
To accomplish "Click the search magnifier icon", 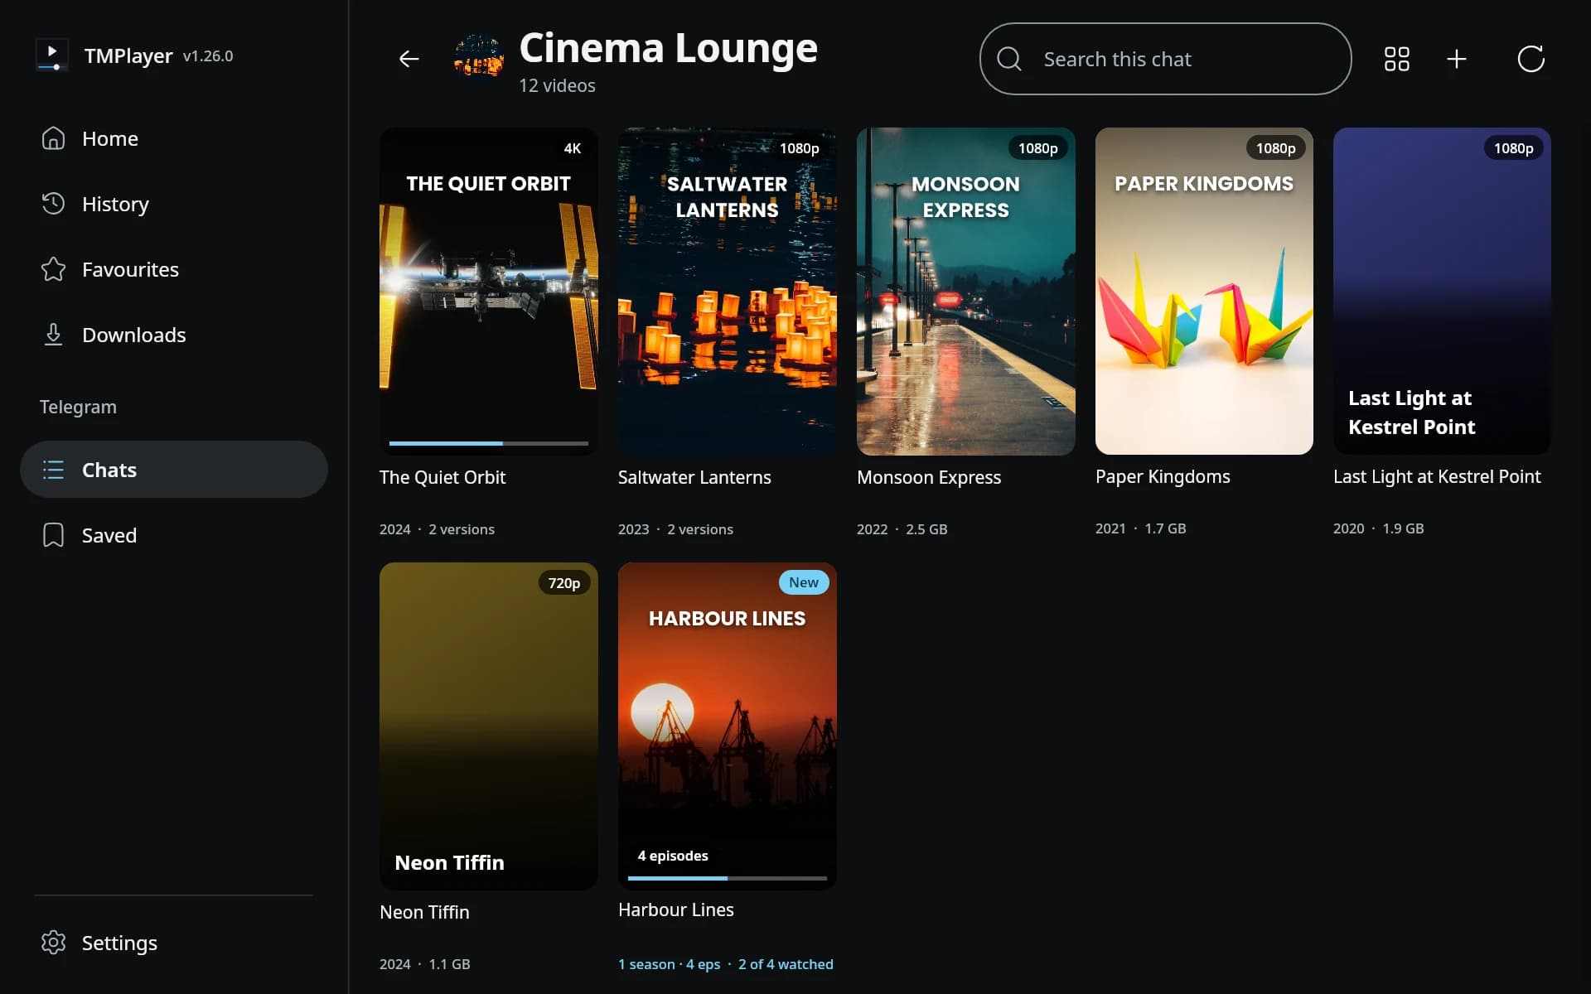I will (x=1008, y=59).
